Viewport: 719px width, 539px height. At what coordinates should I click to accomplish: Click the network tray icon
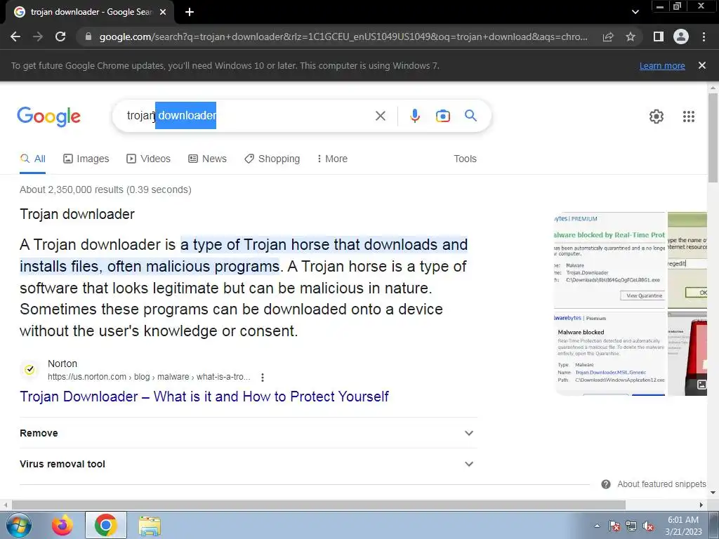pos(631,526)
